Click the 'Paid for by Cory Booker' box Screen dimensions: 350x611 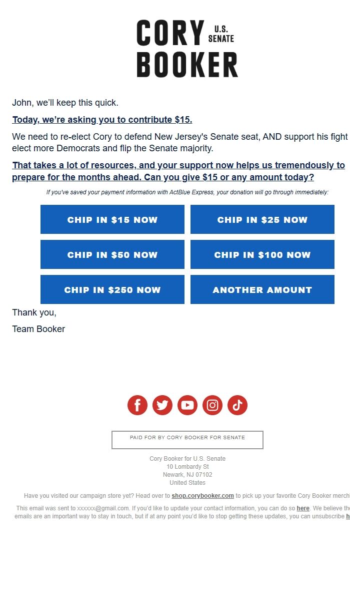187,439
